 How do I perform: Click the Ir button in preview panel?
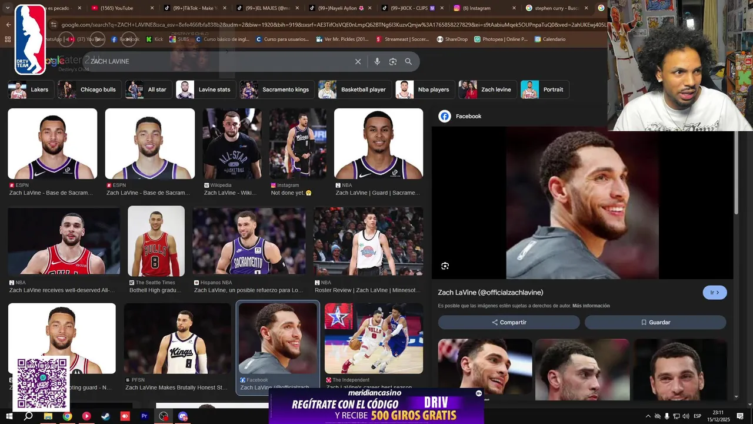(715, 293)
